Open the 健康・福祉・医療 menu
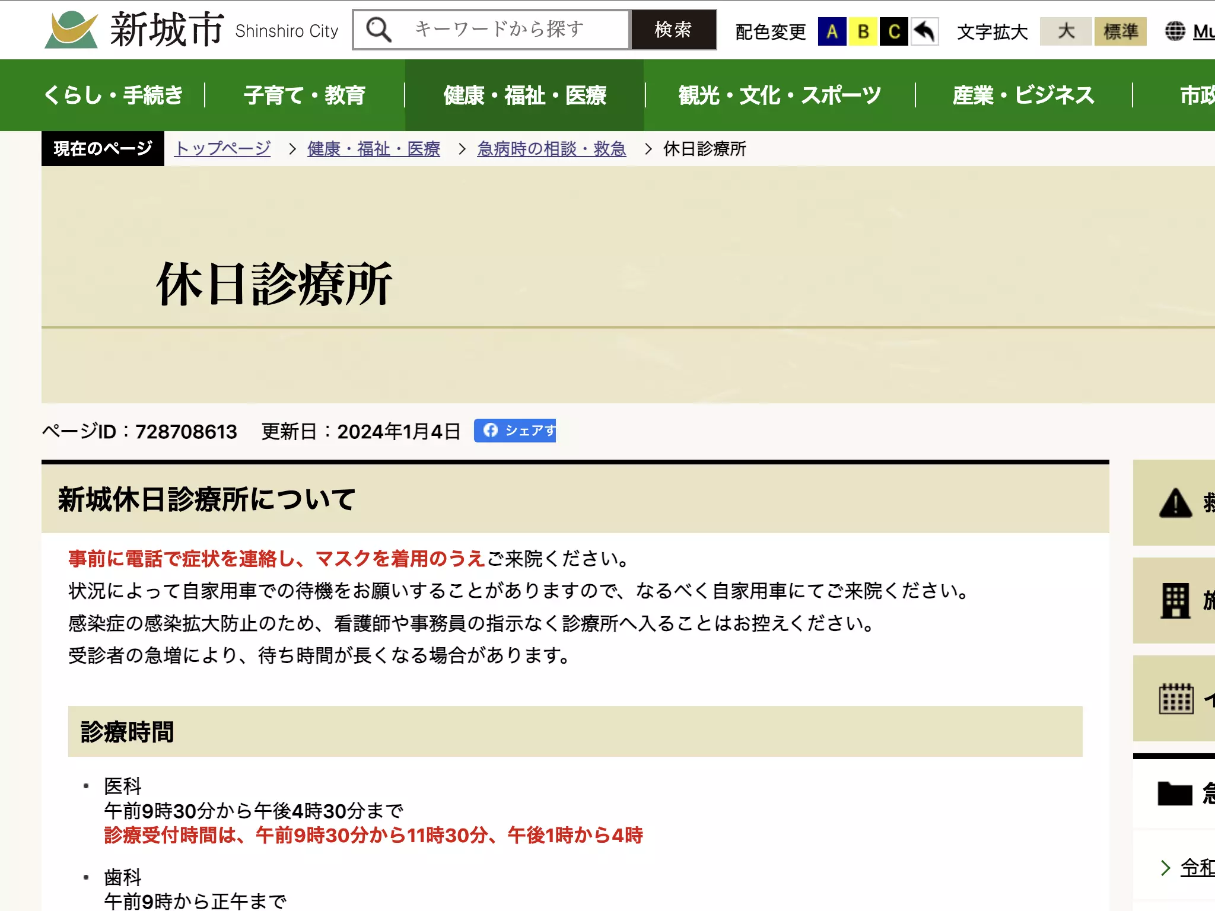The height and width of the screenshot is (911, 1215). point(524,95)
